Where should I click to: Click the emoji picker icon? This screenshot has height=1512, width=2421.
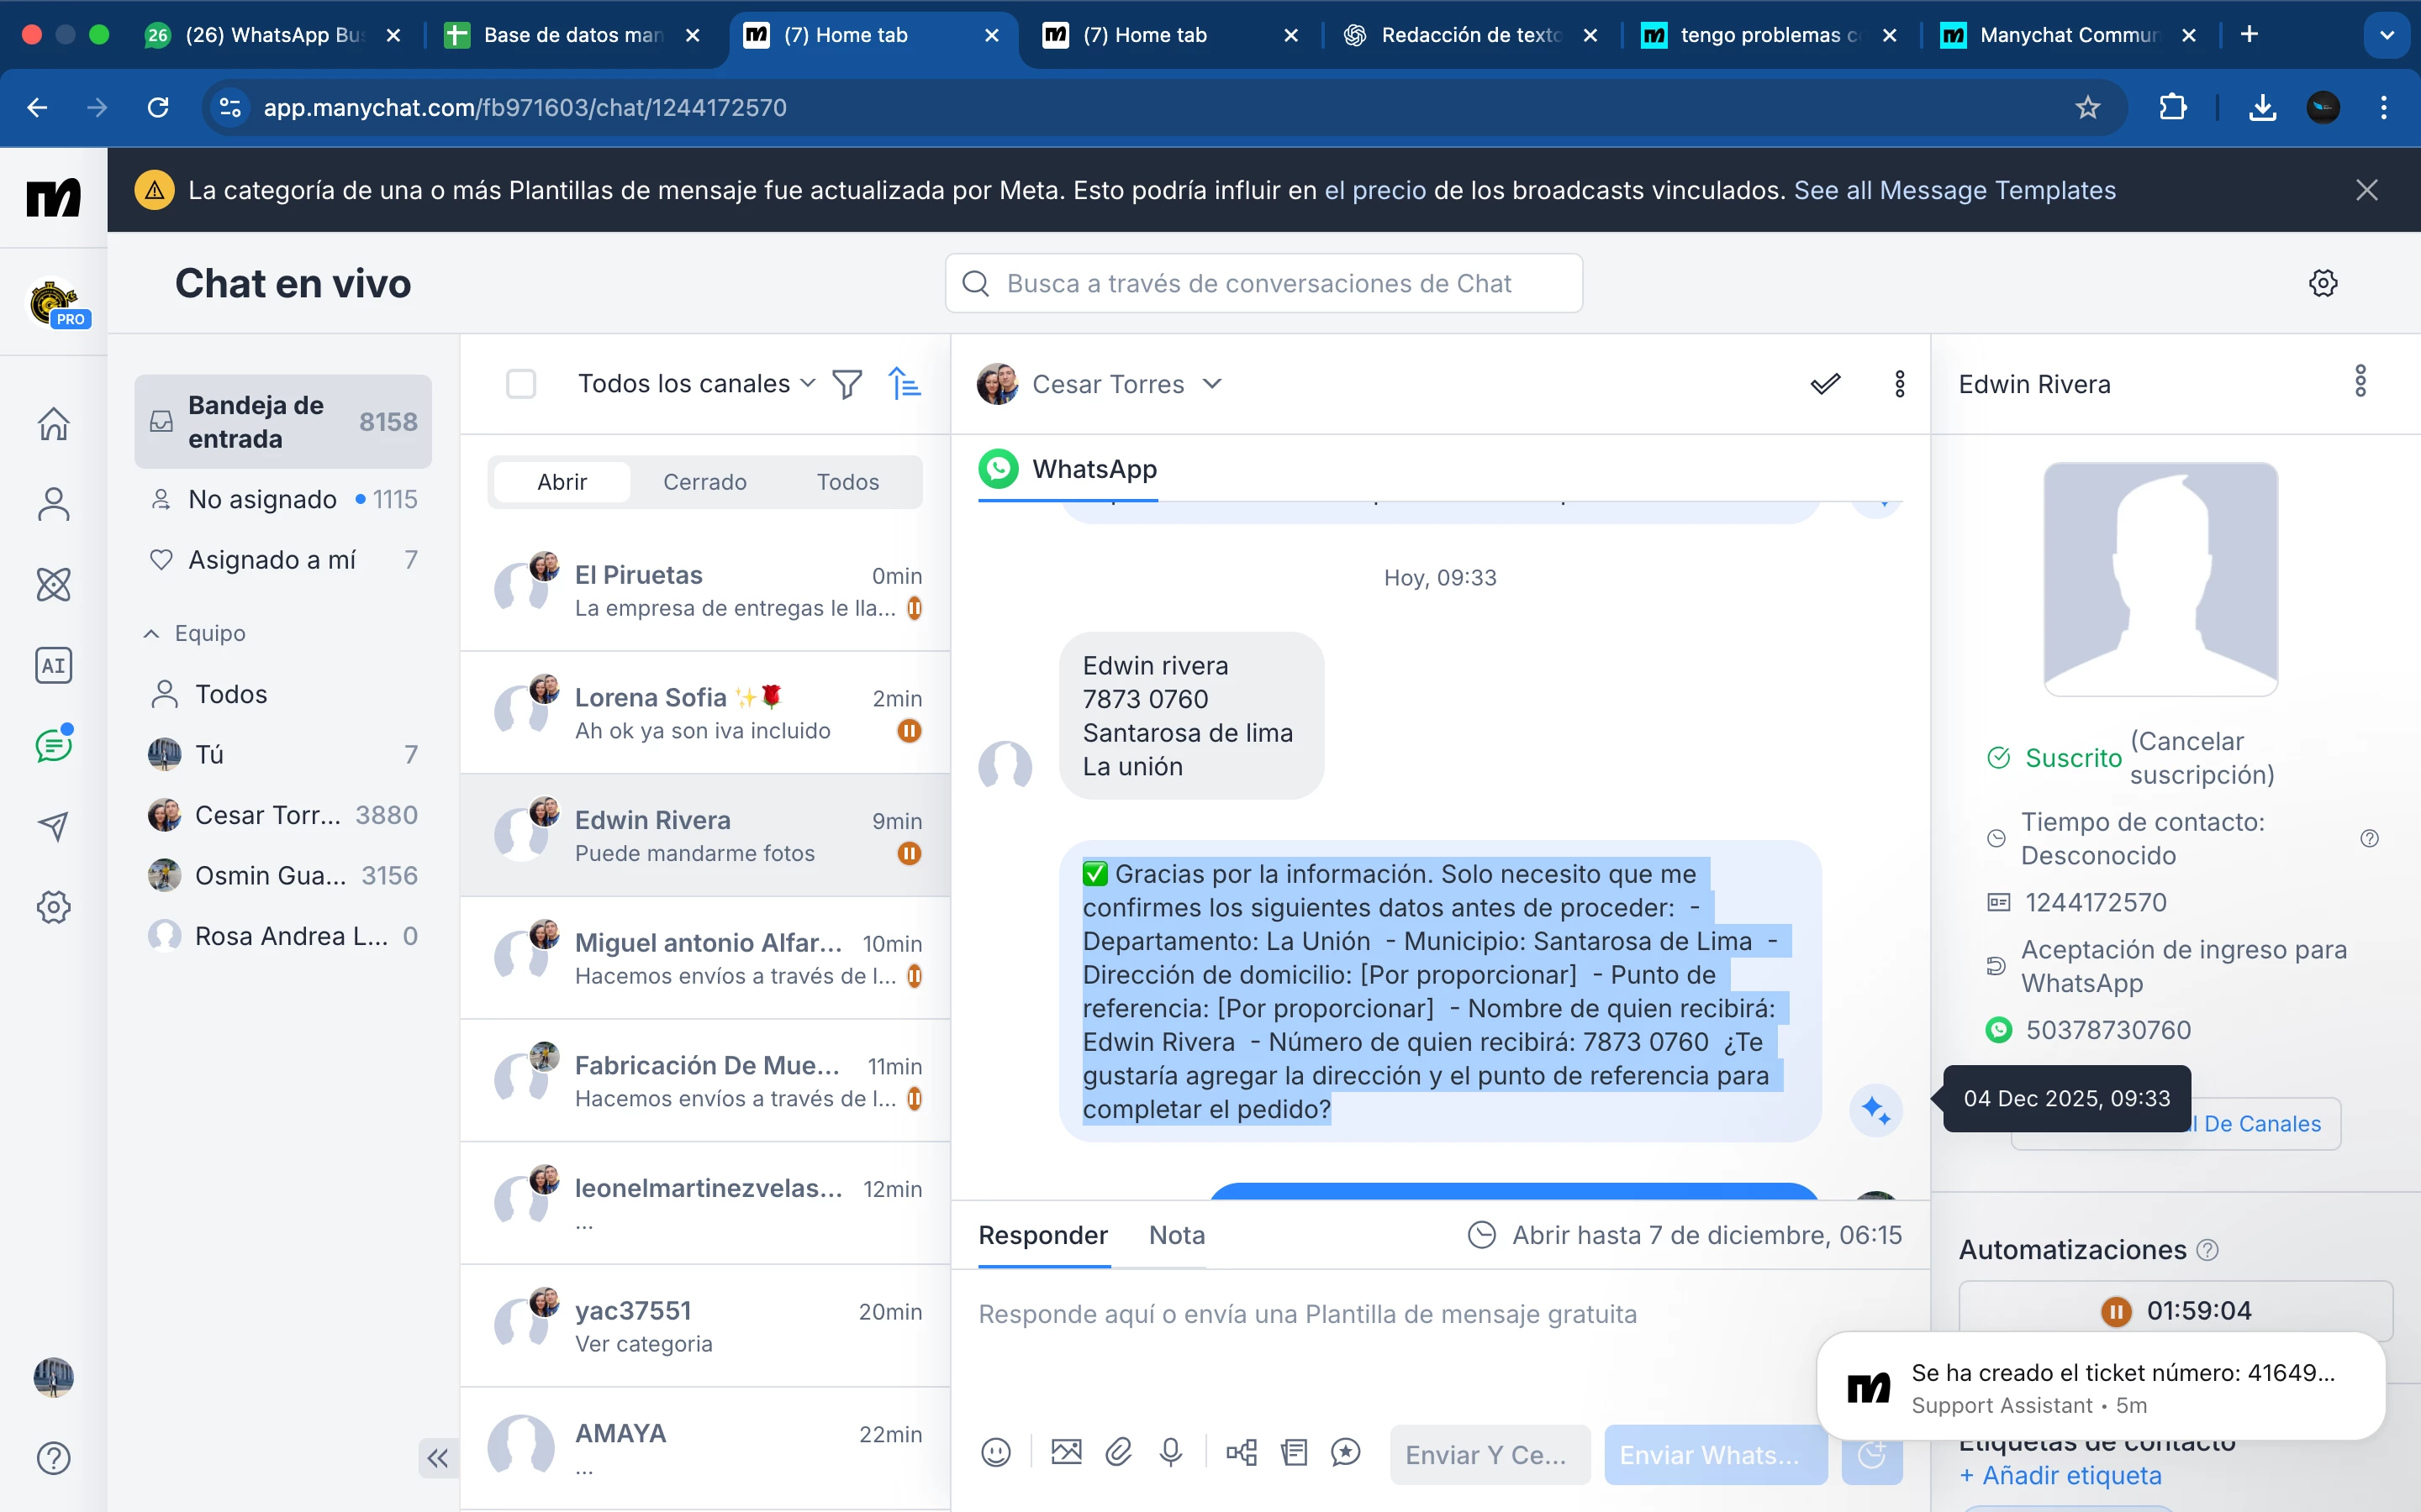pyautogui.click(x=995, y=1452)
